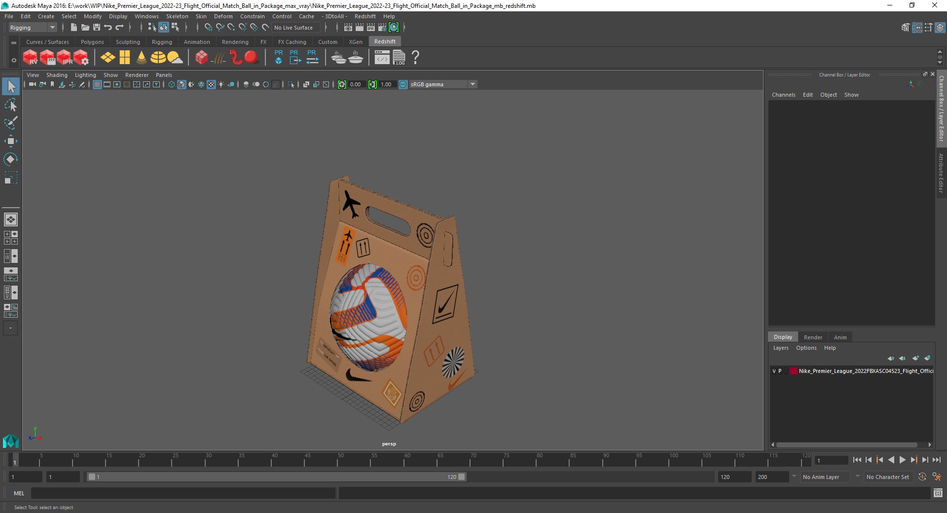Click the gamma value field showing 1.00
This screenshot has height=513, width=947.
387,84
